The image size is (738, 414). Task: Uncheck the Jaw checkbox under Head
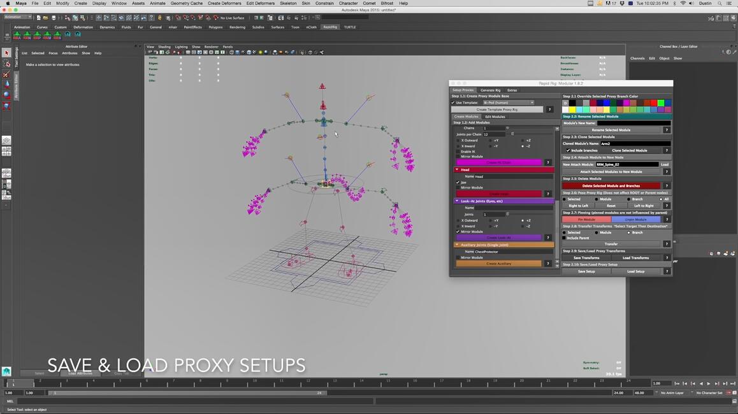[458, 182]
